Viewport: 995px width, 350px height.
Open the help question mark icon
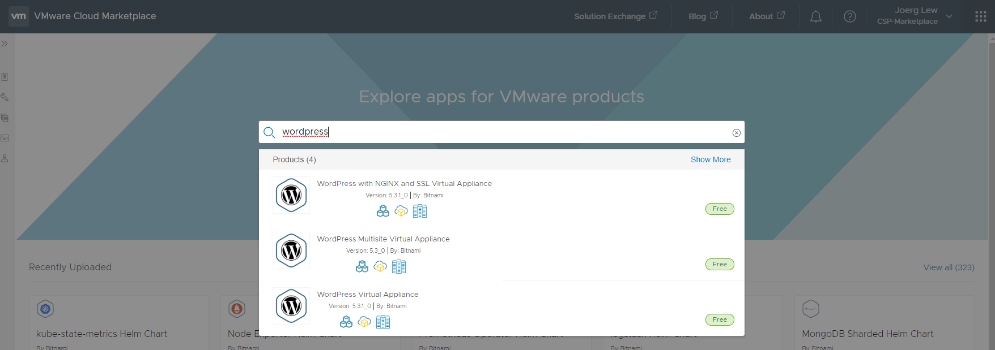849,16
